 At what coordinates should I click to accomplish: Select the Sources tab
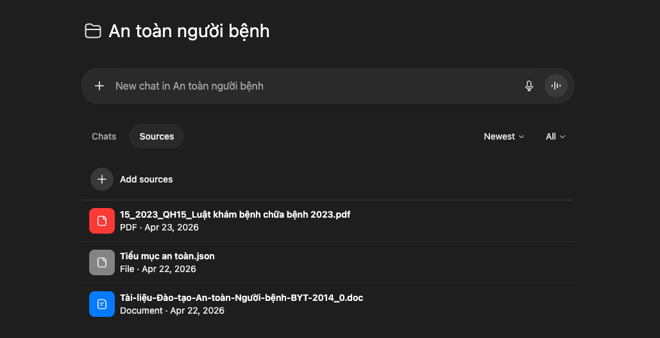[x=157, y=136]
